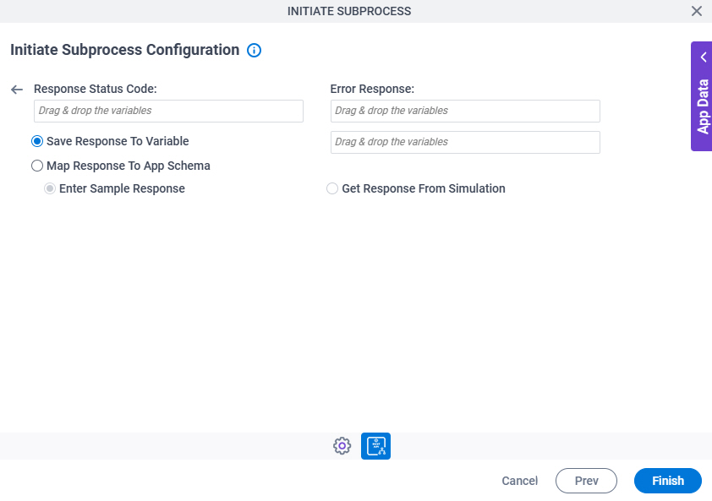The image size is (712, 501).
Task: Choose Enter Sample Response radio
Action: (x=50, y=188)
